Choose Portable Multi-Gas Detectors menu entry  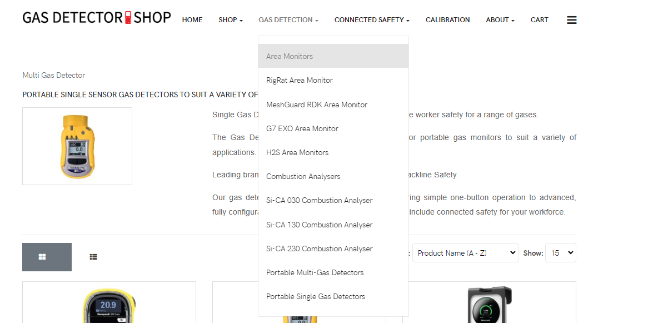[315, 272]
